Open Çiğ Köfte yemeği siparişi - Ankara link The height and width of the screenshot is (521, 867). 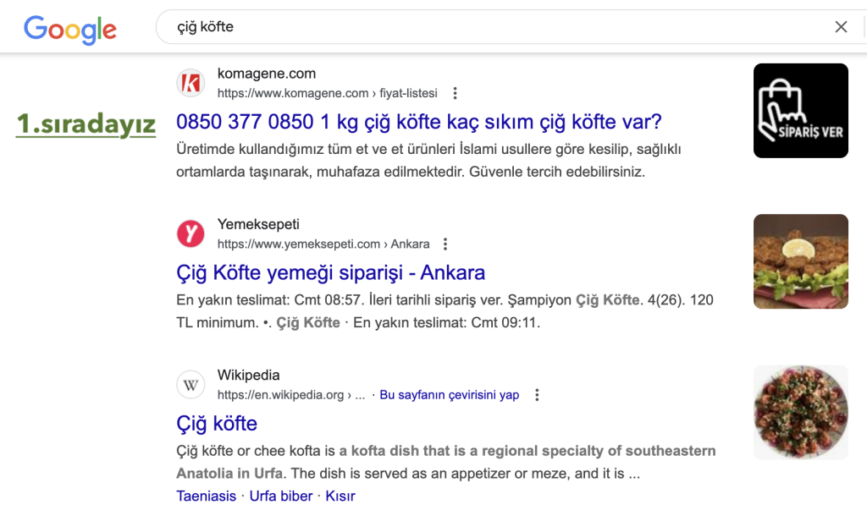click(x=330, y=273)
